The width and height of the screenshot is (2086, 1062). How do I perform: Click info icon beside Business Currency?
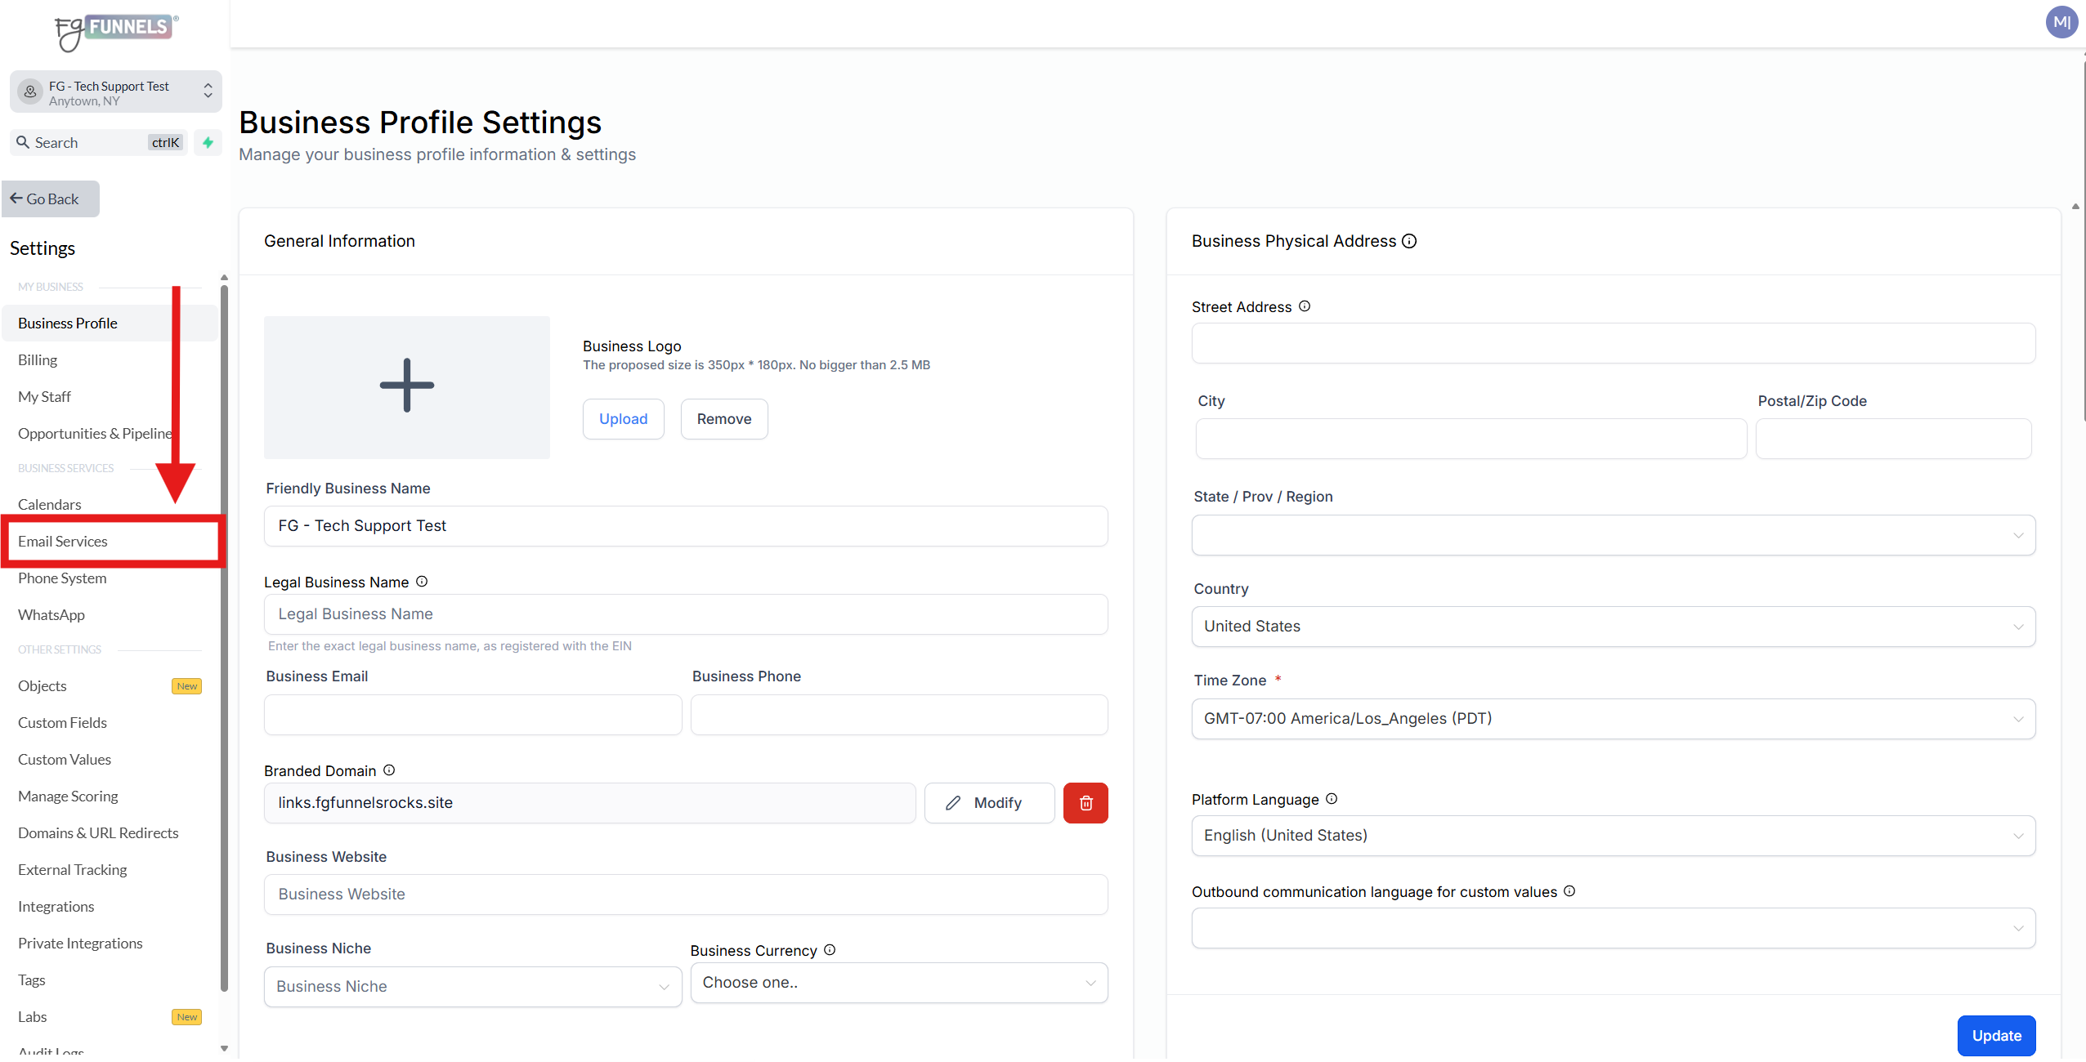click(x=830, y=950)
